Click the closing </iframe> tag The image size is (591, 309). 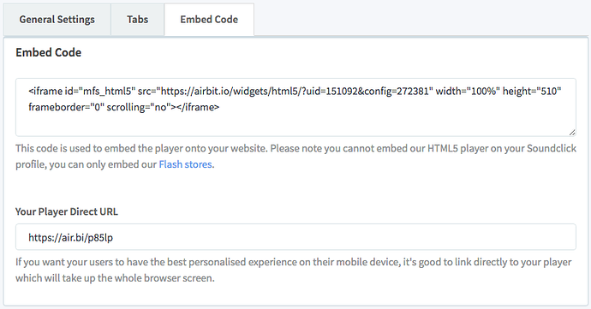click(x=198, y=107)
